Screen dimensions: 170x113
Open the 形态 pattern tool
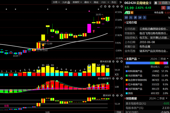114,2
